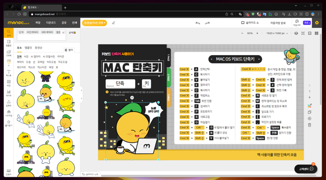Open 즐겨찾기 favorites in sidebar
Image resolution: width=326 pixels, height=180 pixels.
pos(8,123)
